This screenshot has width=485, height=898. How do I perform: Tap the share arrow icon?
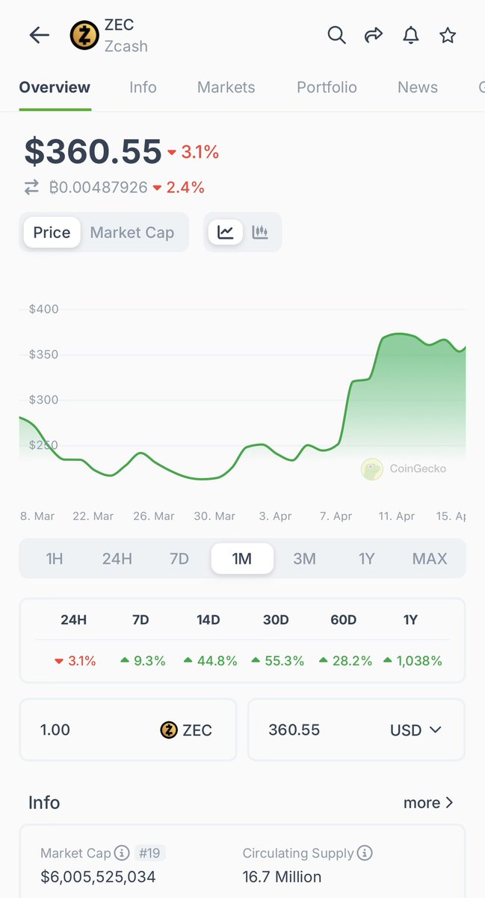(x=374, y=35)
